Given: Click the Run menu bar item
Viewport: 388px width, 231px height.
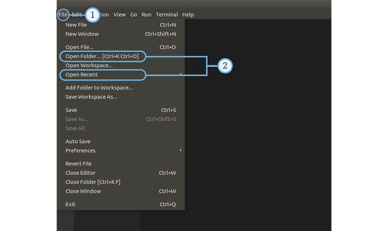Looking at the screenshot, I should (x=146, y=15).
